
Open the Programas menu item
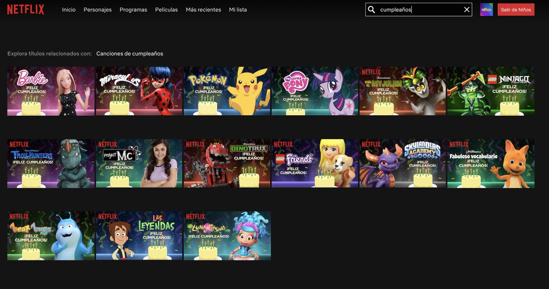pos(133,10)
